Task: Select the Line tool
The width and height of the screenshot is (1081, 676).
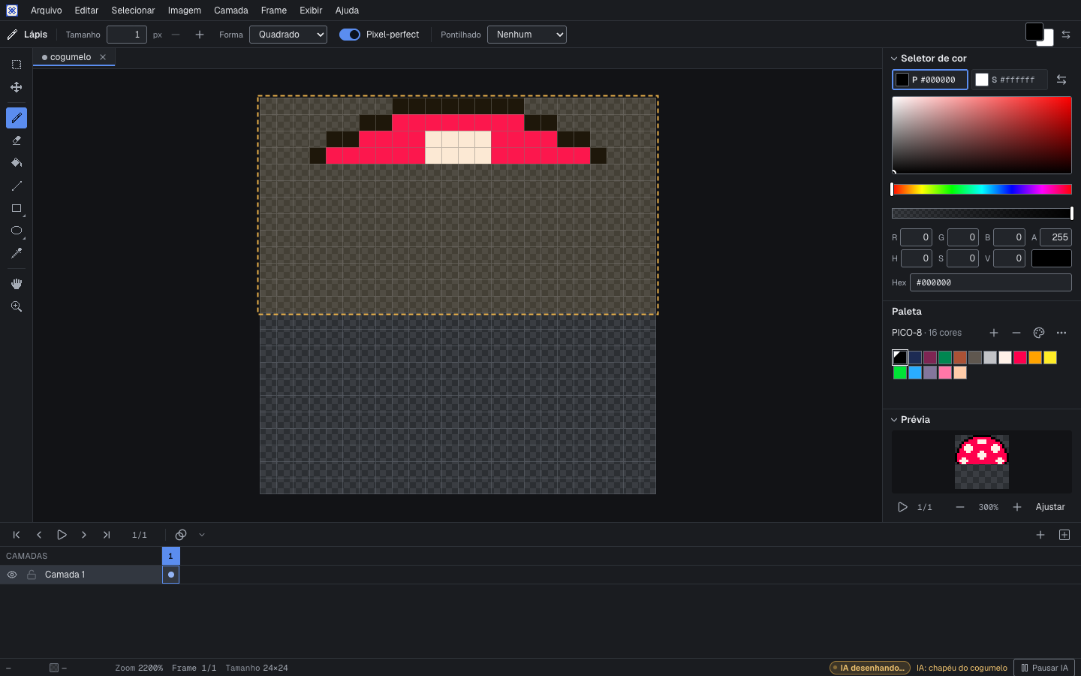Action: click(17, 186)
